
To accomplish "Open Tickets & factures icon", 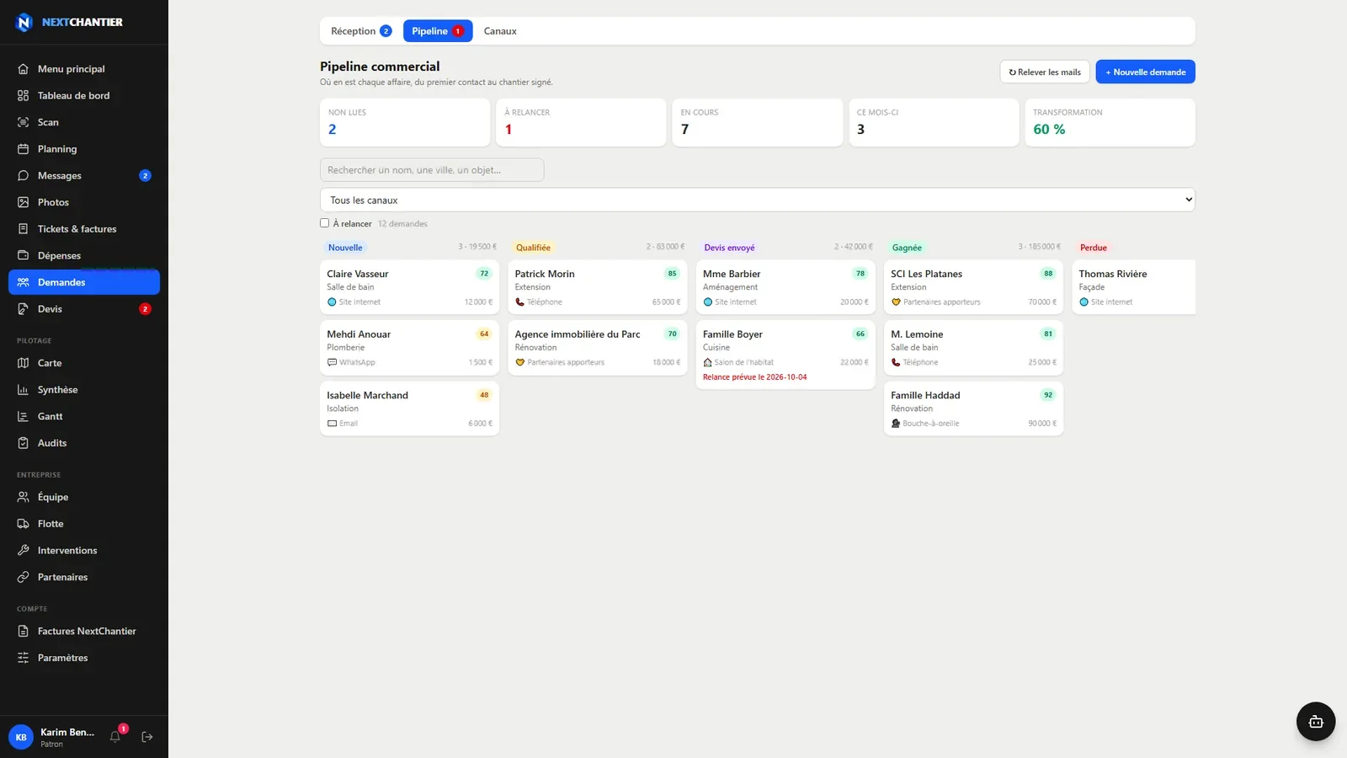I will pos(24,229).
